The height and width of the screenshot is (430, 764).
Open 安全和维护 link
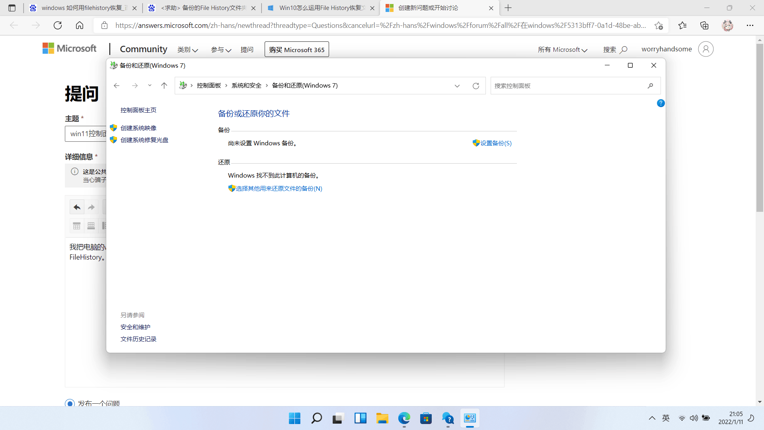tap(135, 327)
